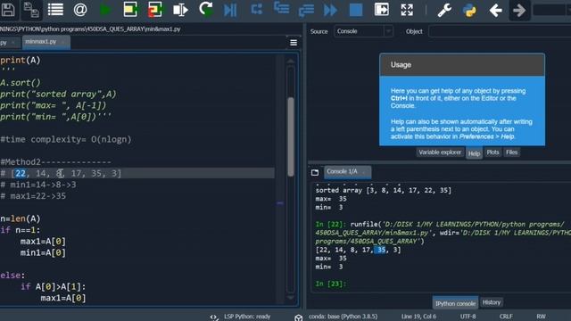This screenshot has width=571, height=321.
Task: Open PYTHONPATH manager
Action: [469, 10]
